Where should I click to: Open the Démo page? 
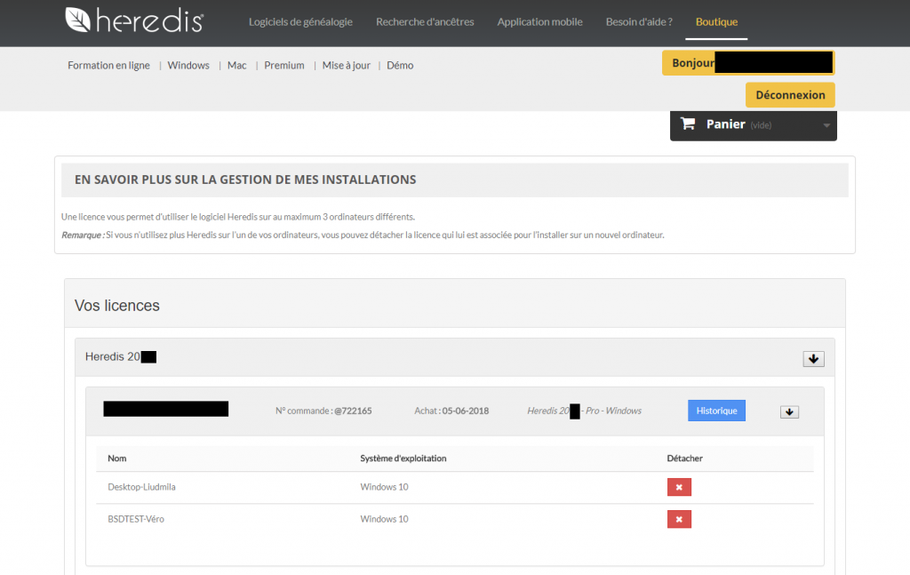(400, 65)
